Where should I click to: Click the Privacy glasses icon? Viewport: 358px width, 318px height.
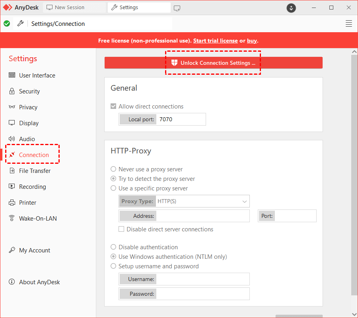(12, 107)
